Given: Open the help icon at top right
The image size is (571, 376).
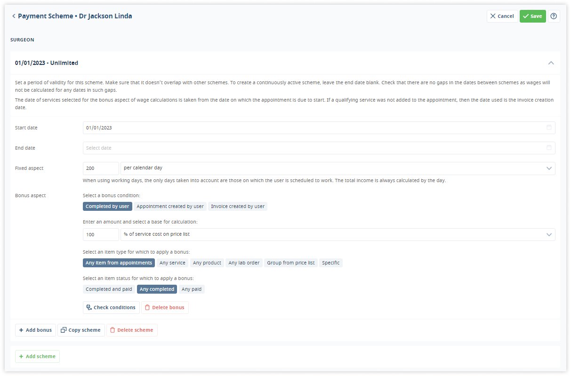Looking at the screenshot, I should [554, 16].
